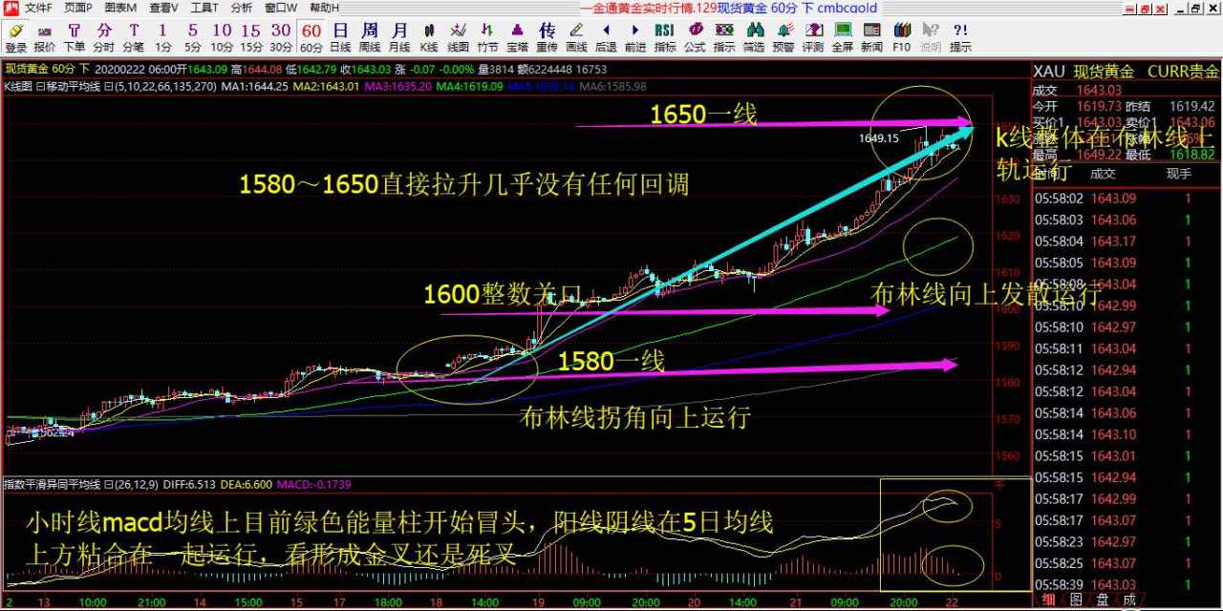Open the 图表M menu
The width and height of the screenshot is (1223, 611).
[x=120, y=8]
